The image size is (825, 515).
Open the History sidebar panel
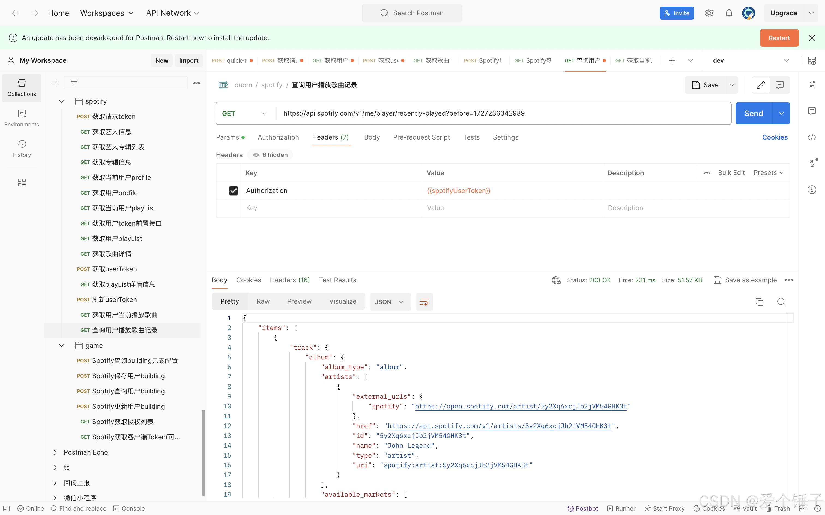(22, 149)
